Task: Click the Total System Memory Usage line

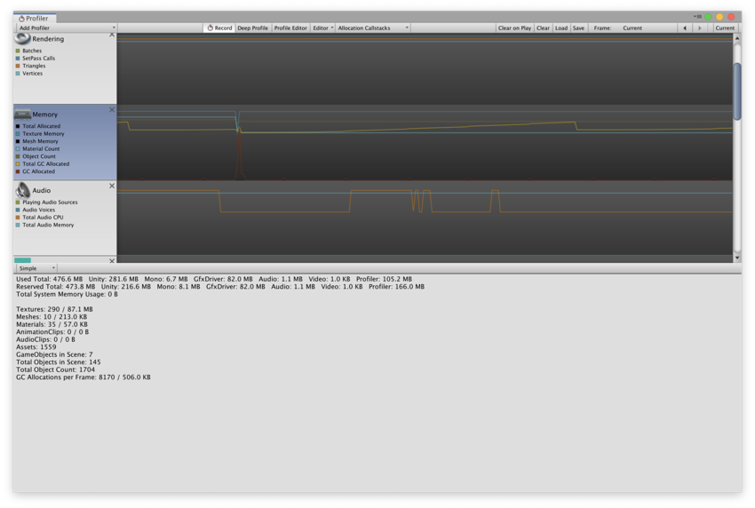Action: (x=67, y=294)
